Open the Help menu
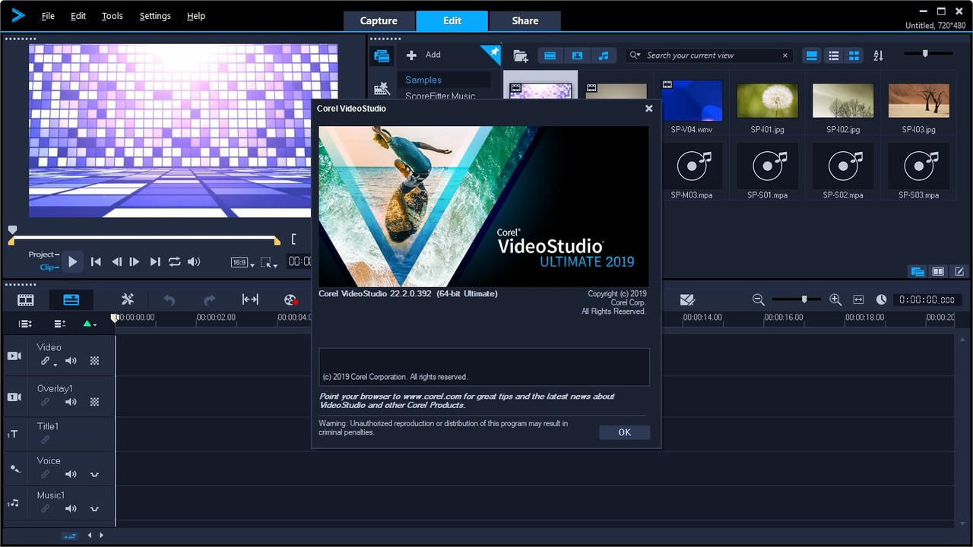Image resolution: width=973 pixels, height=547 pixels. (196, 16)
